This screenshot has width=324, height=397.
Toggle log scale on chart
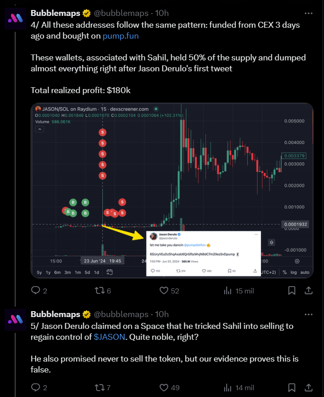[x=294, y=272]
